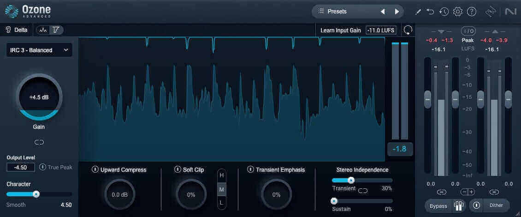Click the faders icon beside Bypass
The height and width of the screenshot is (217, 521).
459,205
